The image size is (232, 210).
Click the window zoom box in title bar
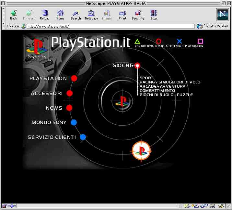pyautogui.click(x=224, y=3)
